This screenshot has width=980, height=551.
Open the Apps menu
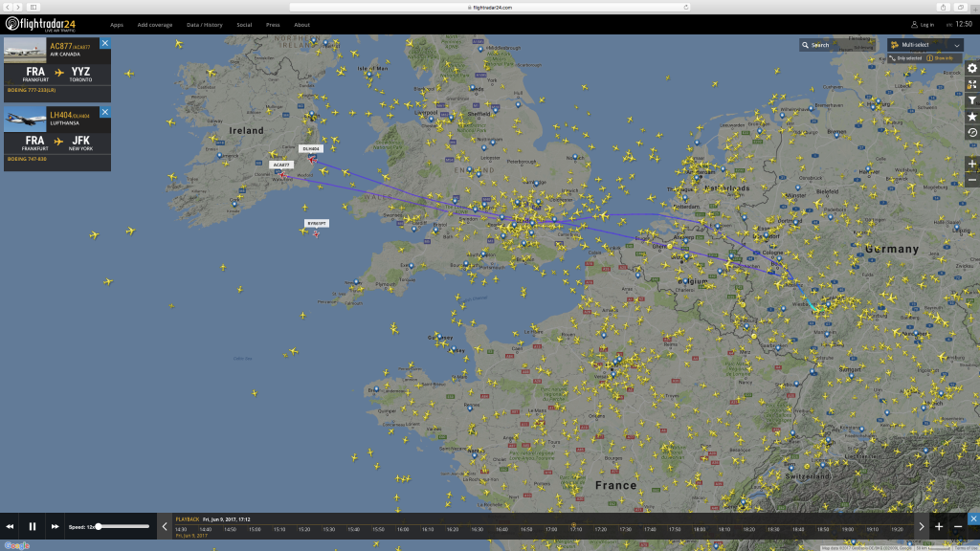(116, 25)
